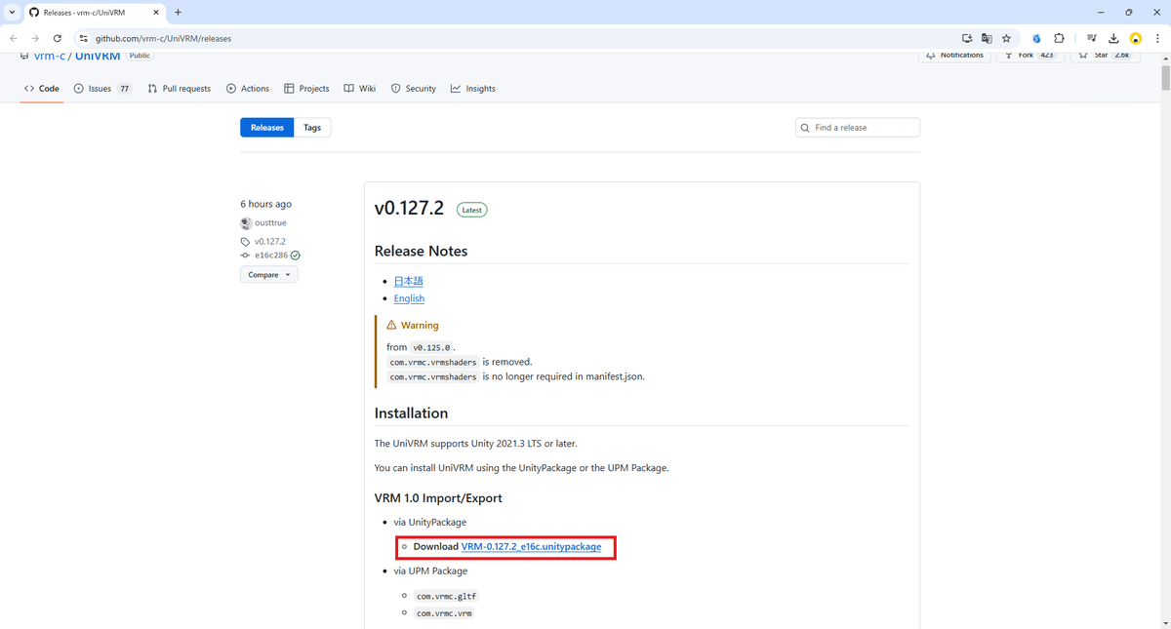Open the Extensions puzzle icon

click(x=1059, y=38)
